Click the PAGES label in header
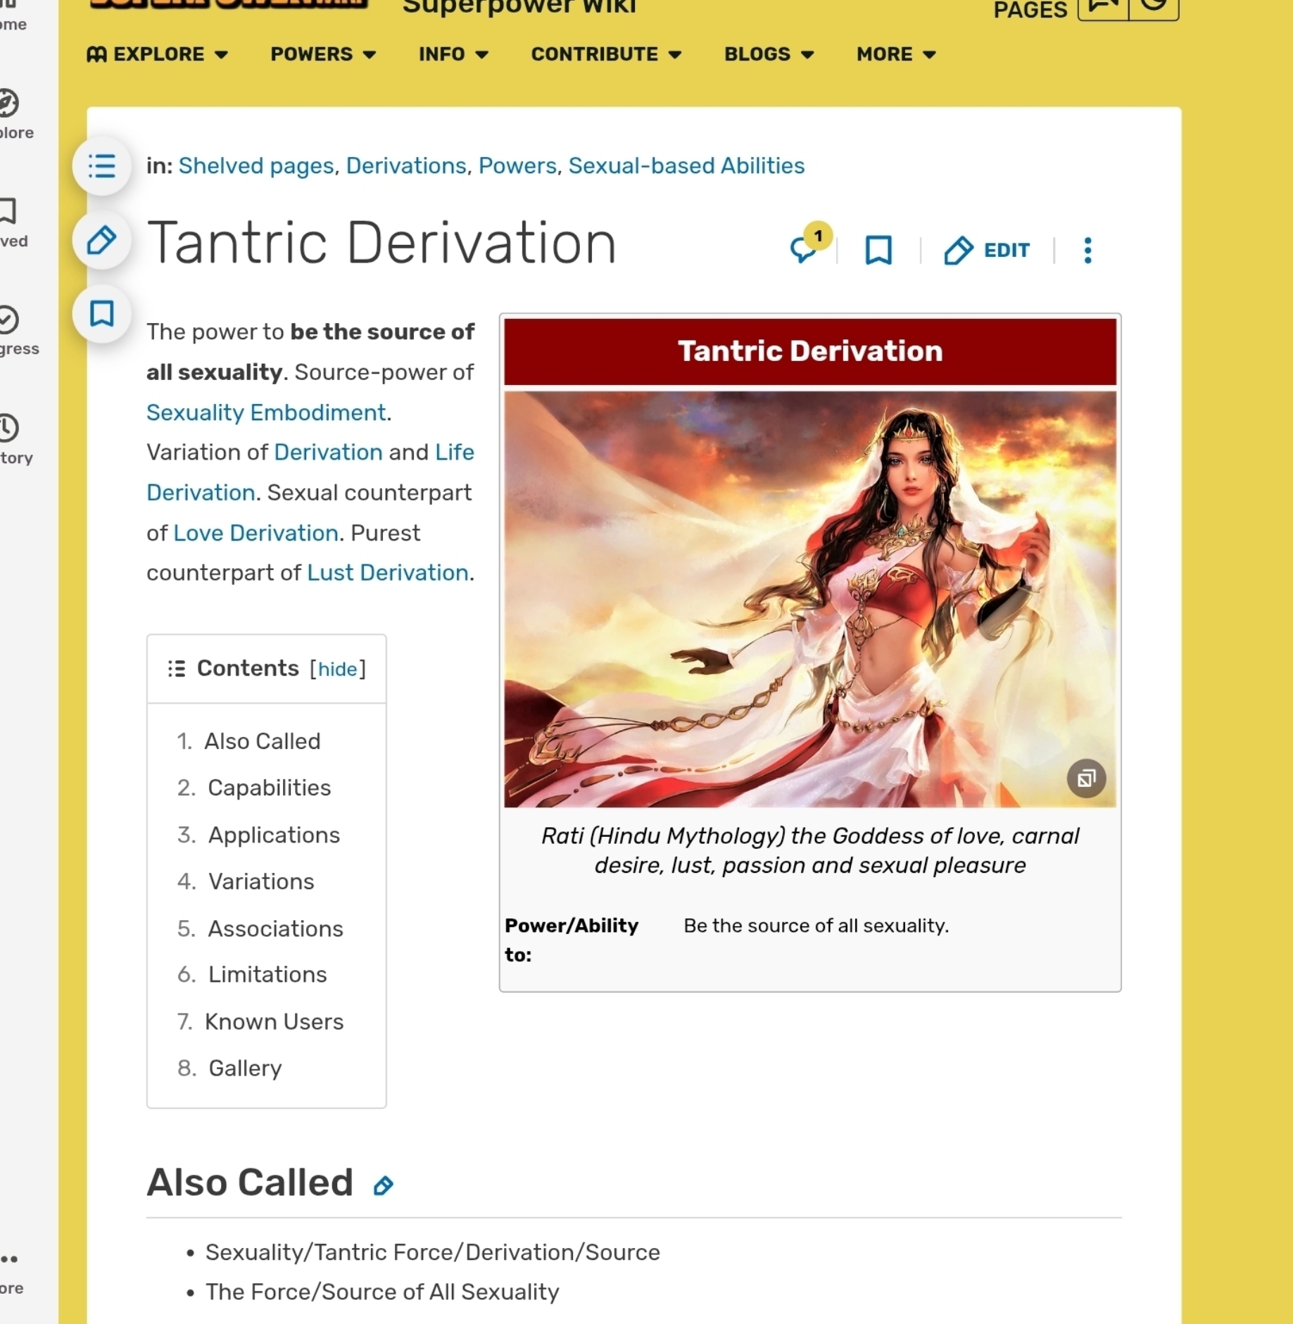 [1030, 10]
